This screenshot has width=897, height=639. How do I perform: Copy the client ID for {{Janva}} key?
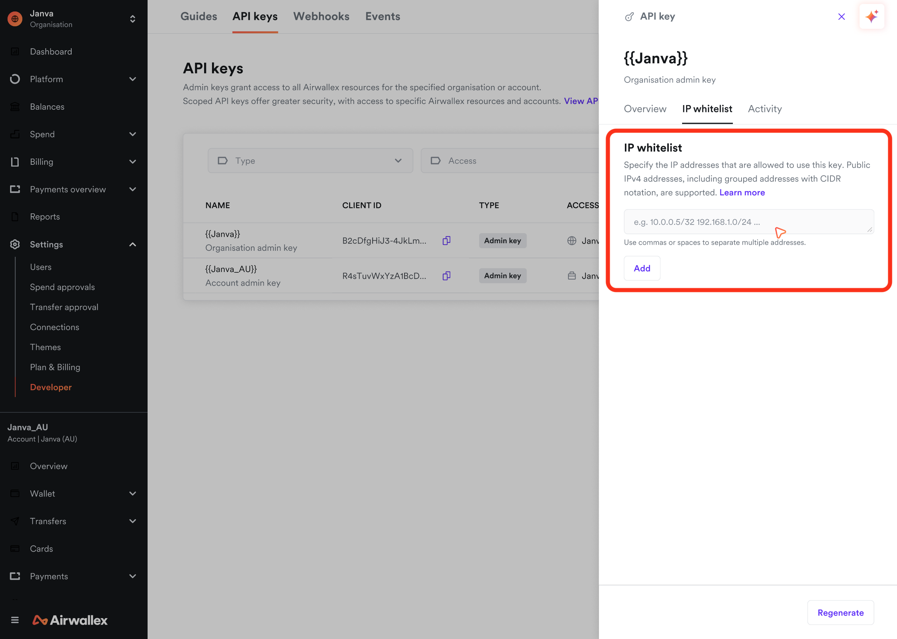[x=446, y=240]
